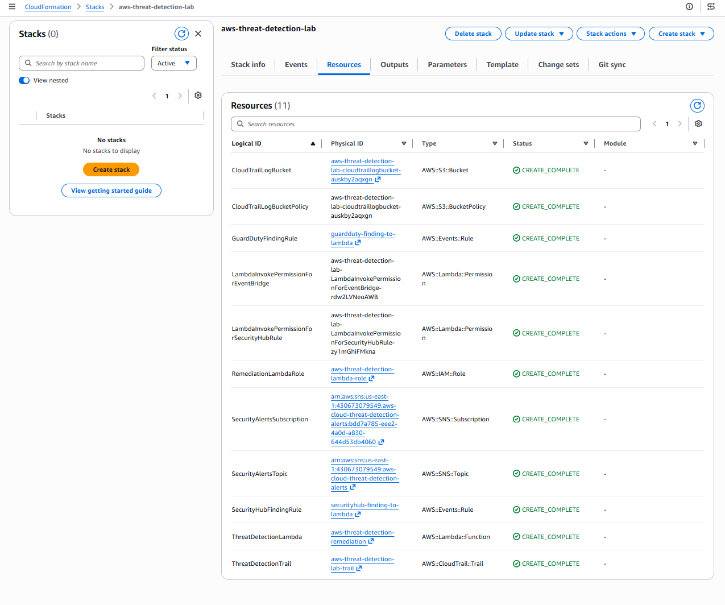Open the Filter status Active dropdown
The image size is (725, 605).
[174, 63]
